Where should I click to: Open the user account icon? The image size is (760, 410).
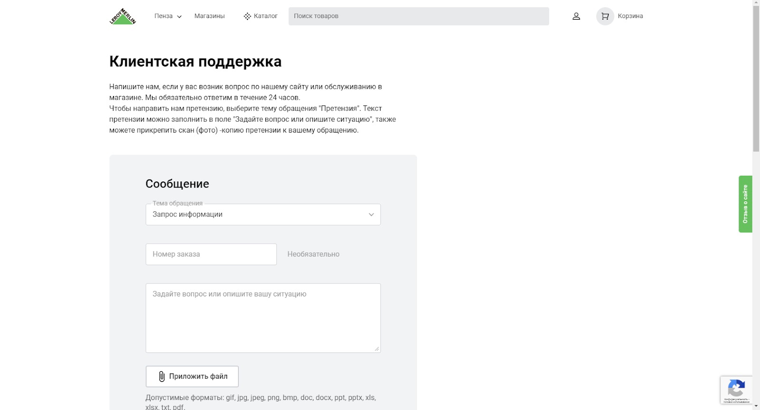[x=576, y=16]
